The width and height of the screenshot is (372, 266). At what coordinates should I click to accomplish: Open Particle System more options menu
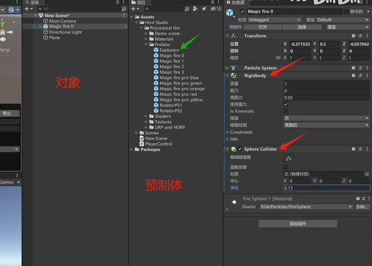367,68
